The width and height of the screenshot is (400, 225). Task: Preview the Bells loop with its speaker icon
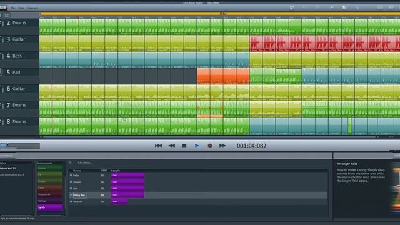(71, 176)
